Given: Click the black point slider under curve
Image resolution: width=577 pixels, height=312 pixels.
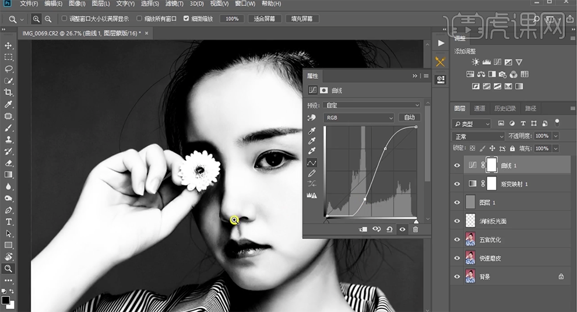Looking at the screenshot, I should coord(326,222).
